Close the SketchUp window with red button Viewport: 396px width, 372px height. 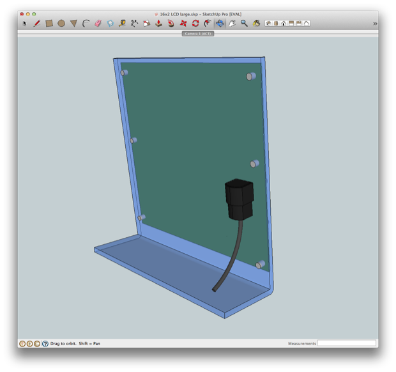(x=22, y=14)
